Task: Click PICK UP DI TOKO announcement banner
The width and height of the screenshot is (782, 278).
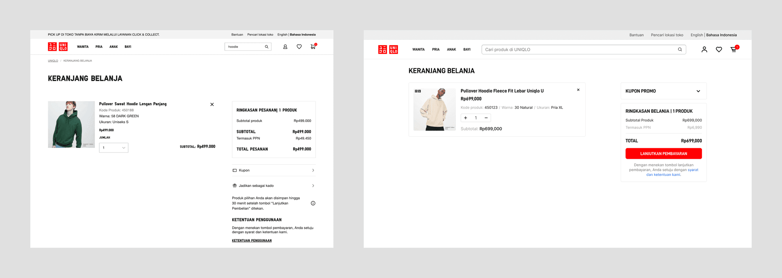Action: click(x=104, y=35)
